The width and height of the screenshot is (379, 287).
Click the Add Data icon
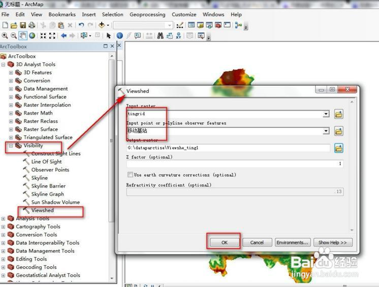(102, 25)
